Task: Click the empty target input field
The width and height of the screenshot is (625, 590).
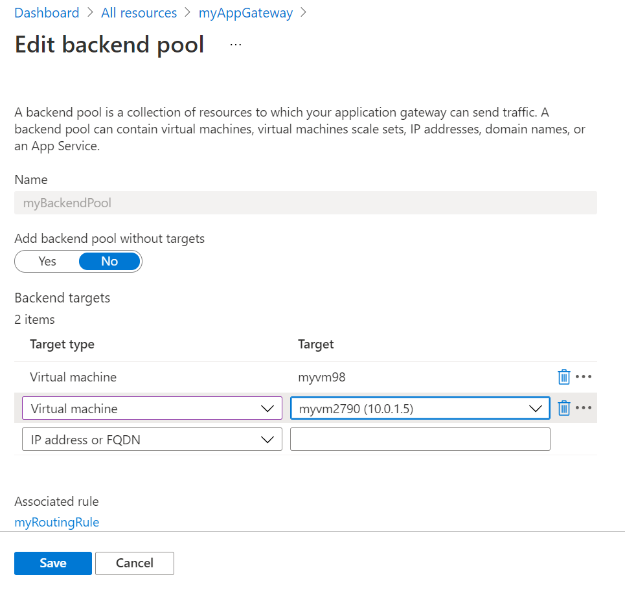Action: coord(420,440)
